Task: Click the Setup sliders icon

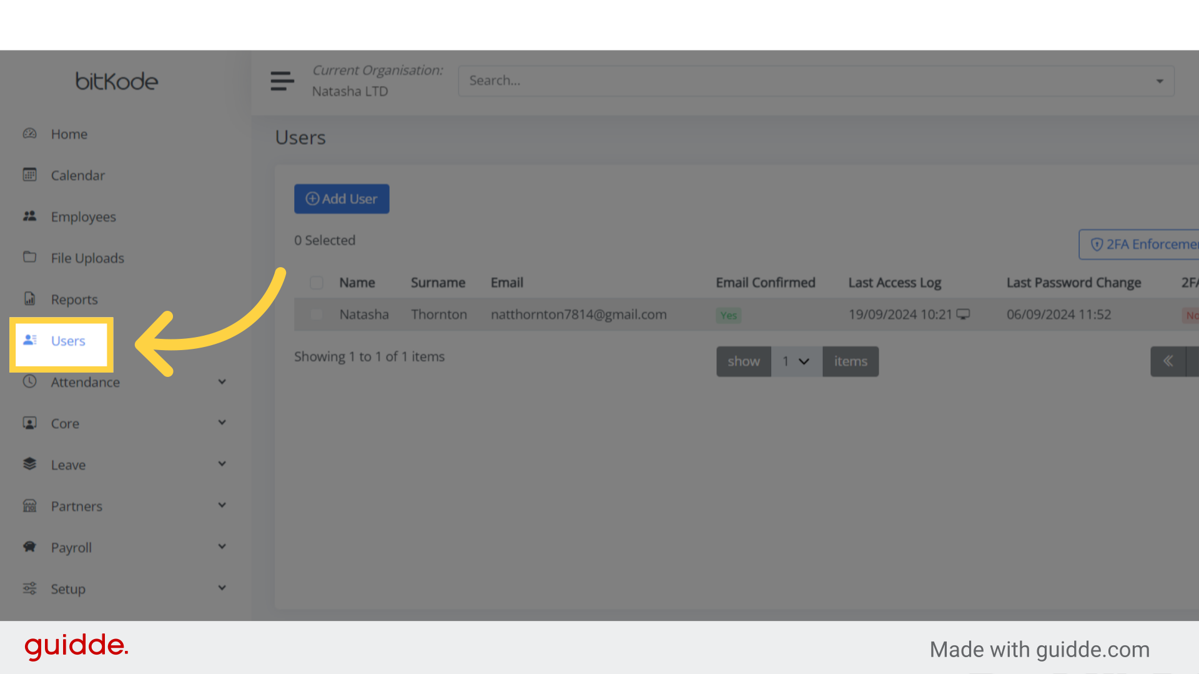Action: [x=30, y=589]
